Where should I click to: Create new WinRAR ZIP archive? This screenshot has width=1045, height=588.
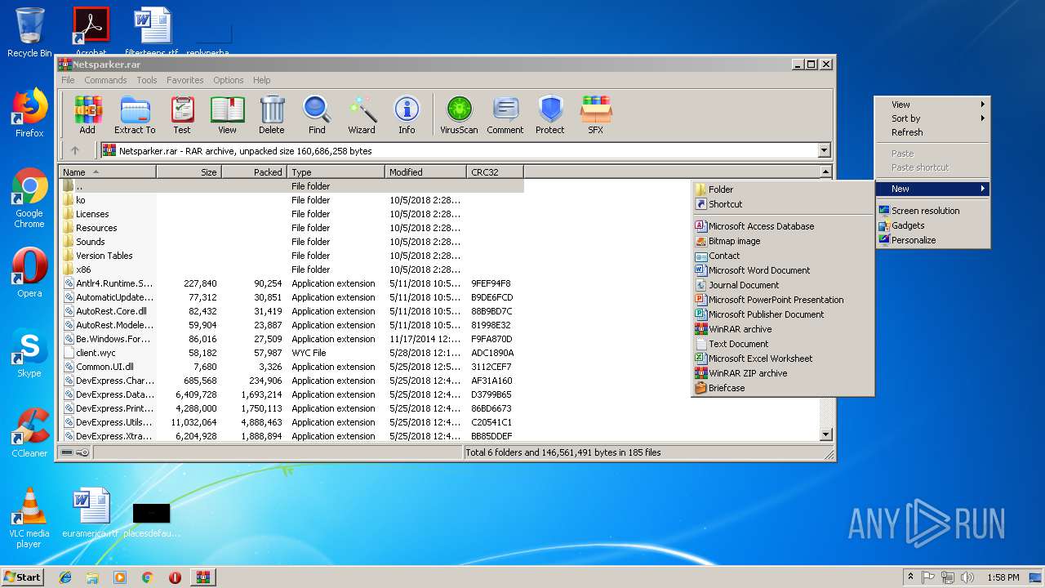[783, 373]
